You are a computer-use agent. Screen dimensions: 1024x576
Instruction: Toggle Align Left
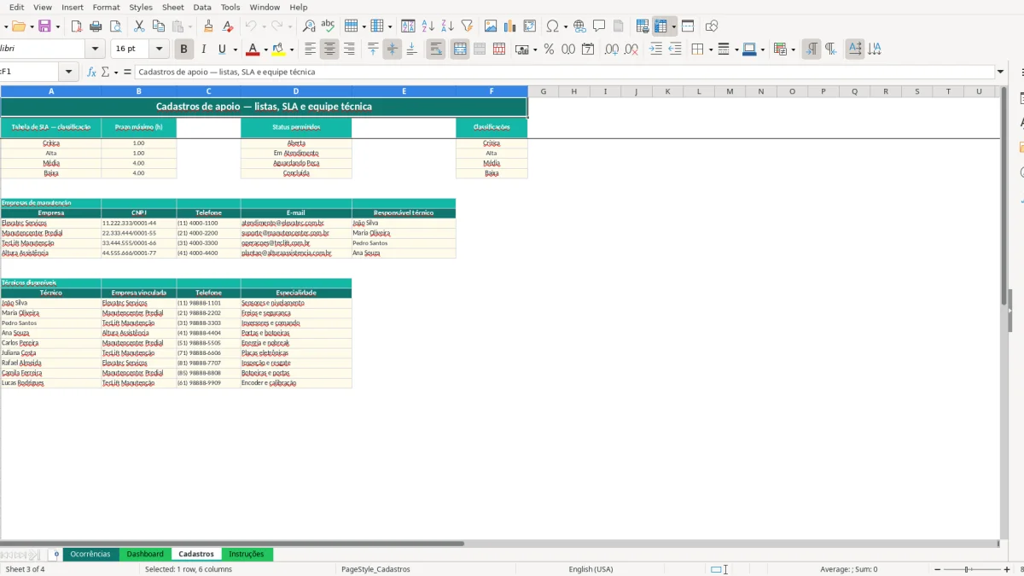(x=311, y=49)
